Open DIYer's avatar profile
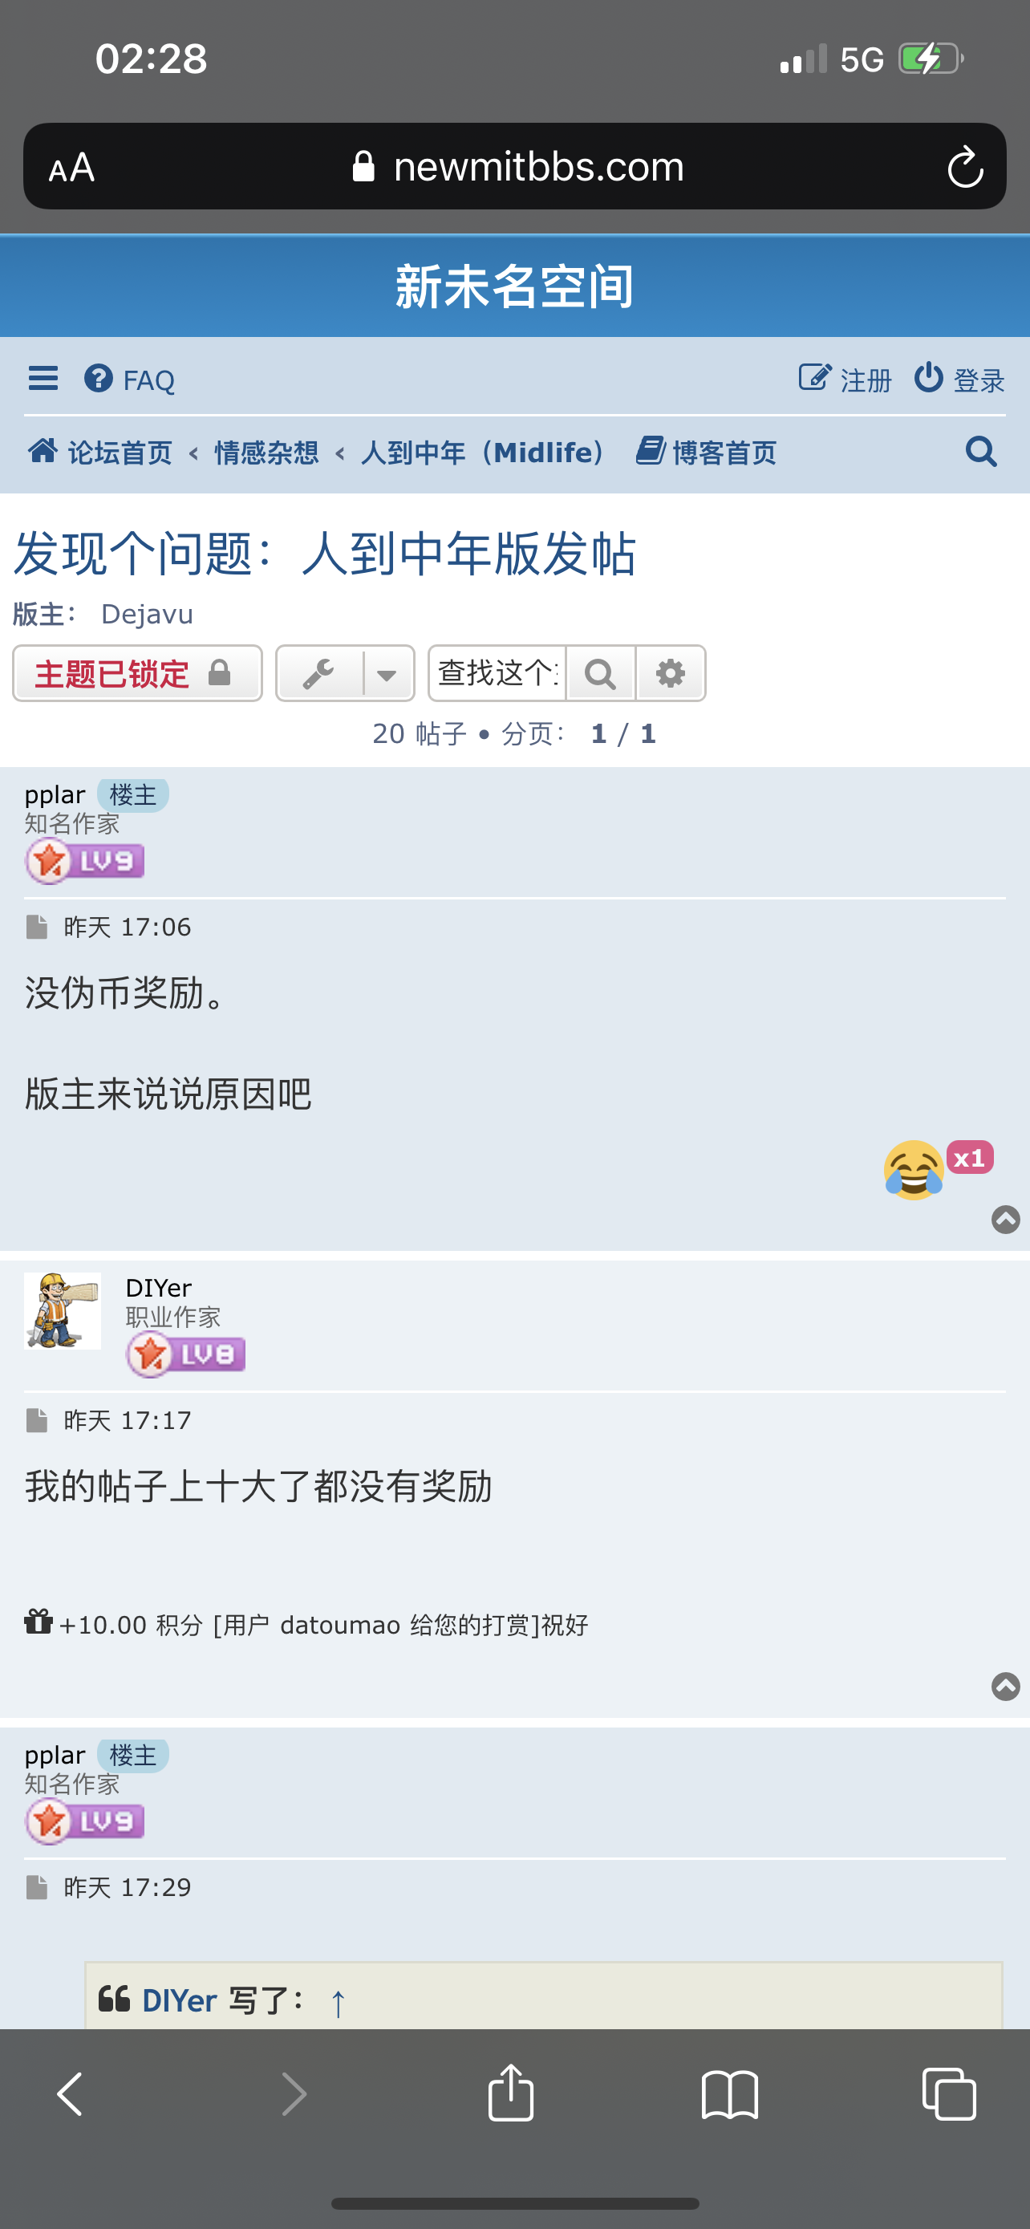This screenshot has width=1030, height=2229. click(63, 1310)
